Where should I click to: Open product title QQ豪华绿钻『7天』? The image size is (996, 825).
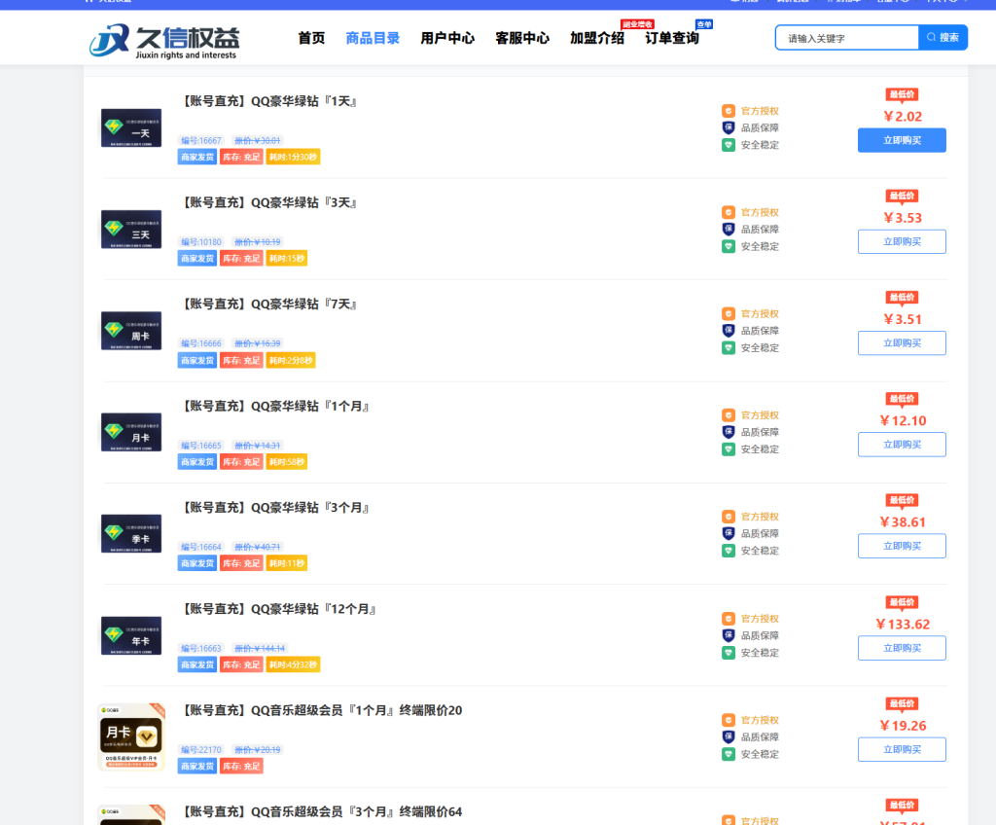[269, 305]
